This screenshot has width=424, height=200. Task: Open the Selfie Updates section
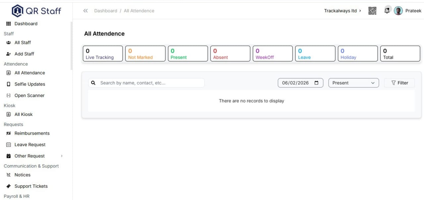[30, 84]
